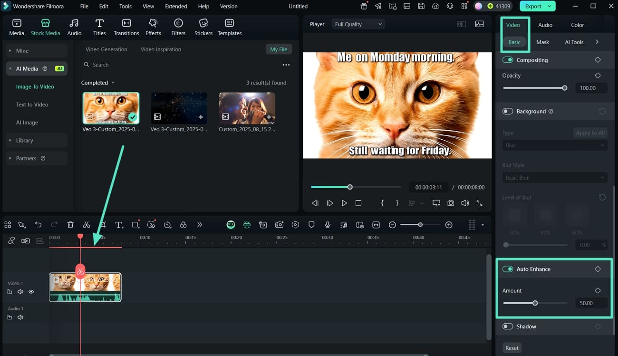Mute the Video 1 track
Image resolution: width=618 pixels, height=356 pixels.
[20, 292]
